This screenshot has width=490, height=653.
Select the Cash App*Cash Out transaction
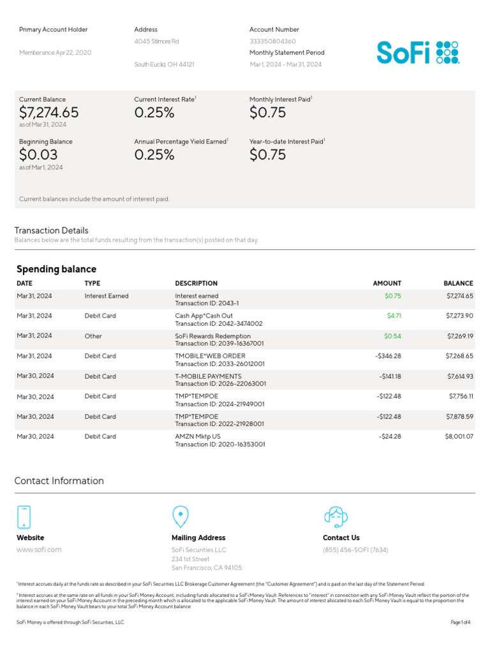pos(204,316)
